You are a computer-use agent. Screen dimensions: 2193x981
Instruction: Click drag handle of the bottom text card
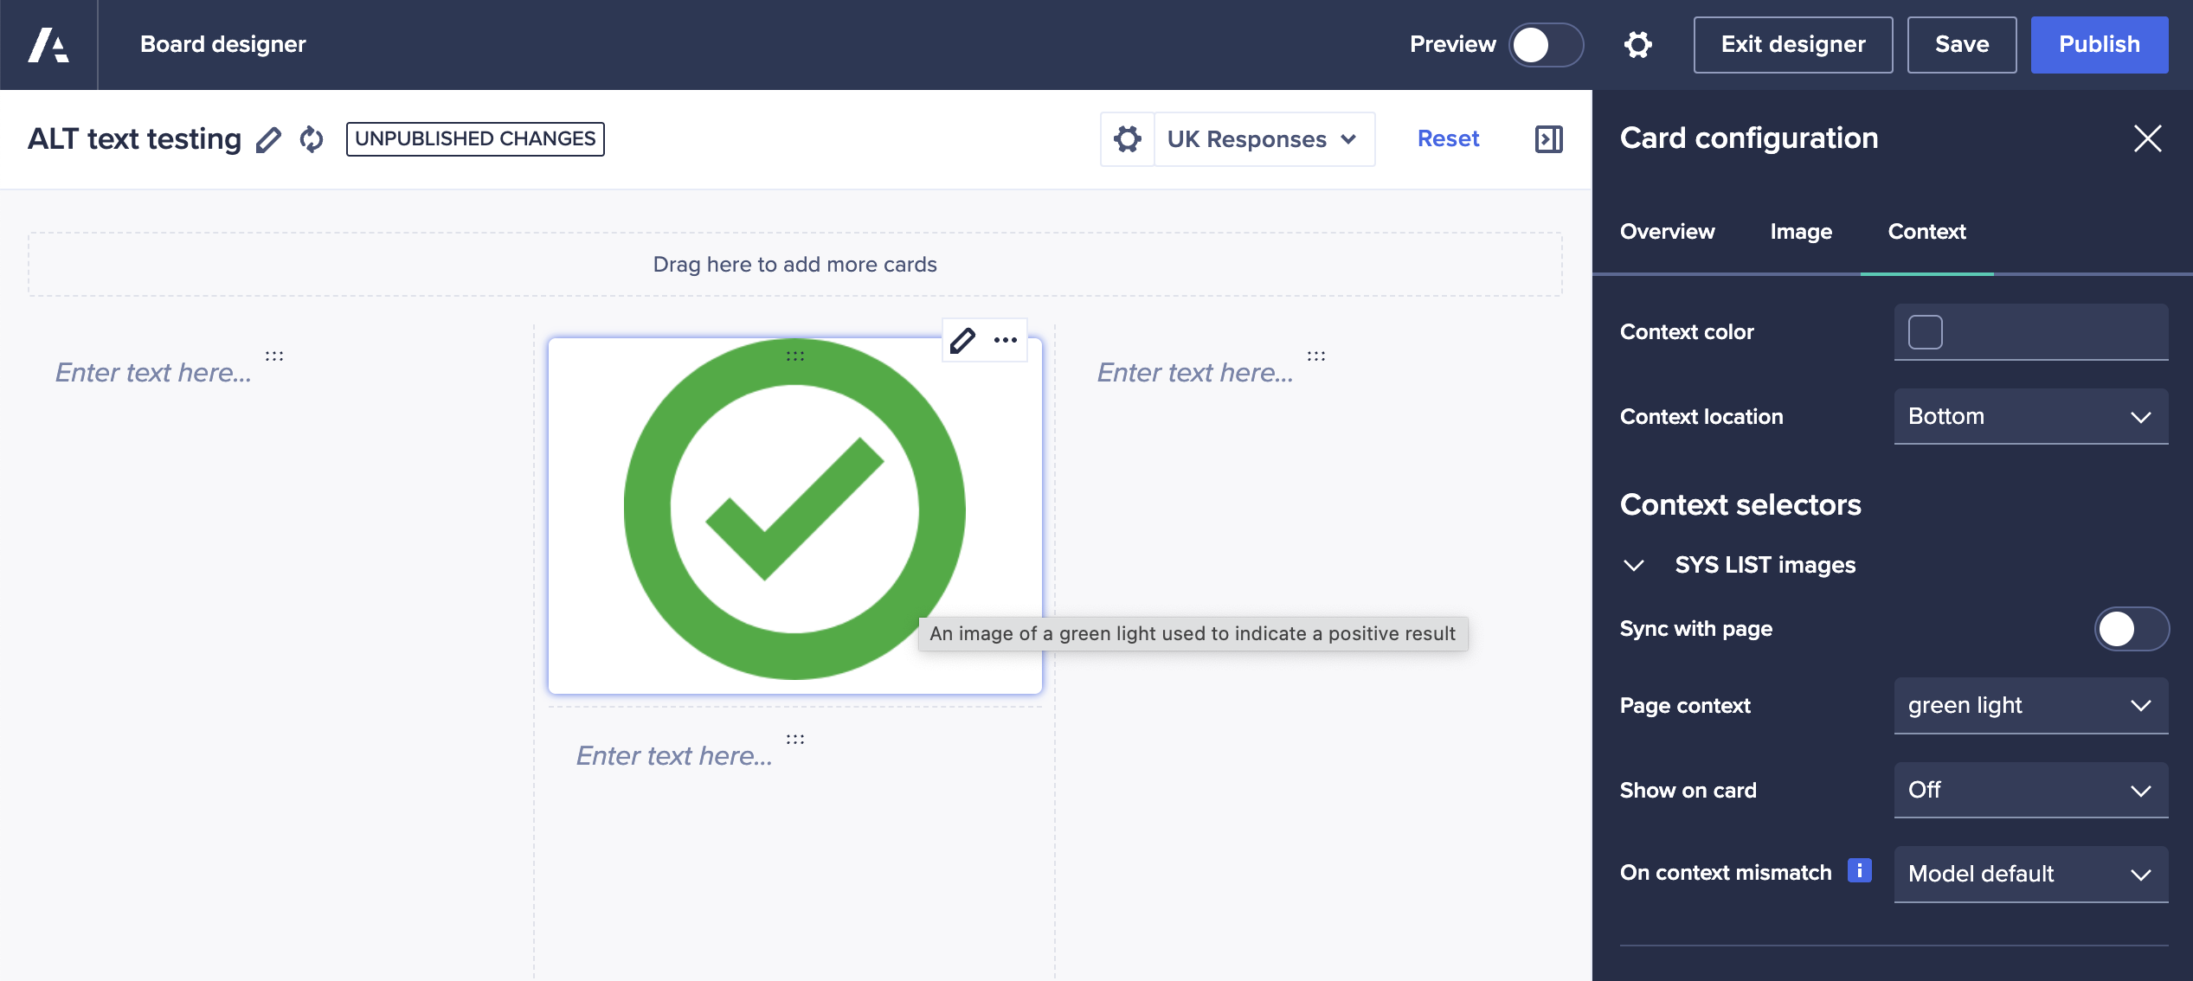click(x=795, y=739)
